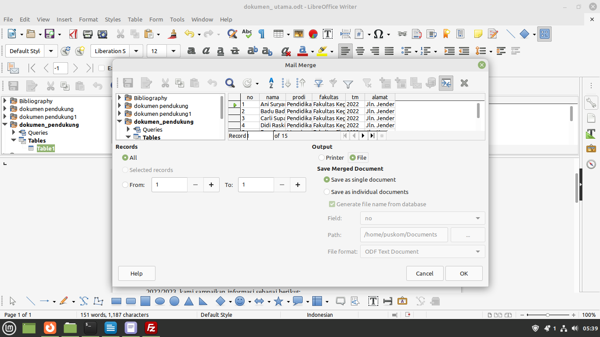Toggle Explorer on/off icon in Mail Merge toolbar
This screenshot has height=337, width=600.
pyautogui.click(x=446, y=83)
